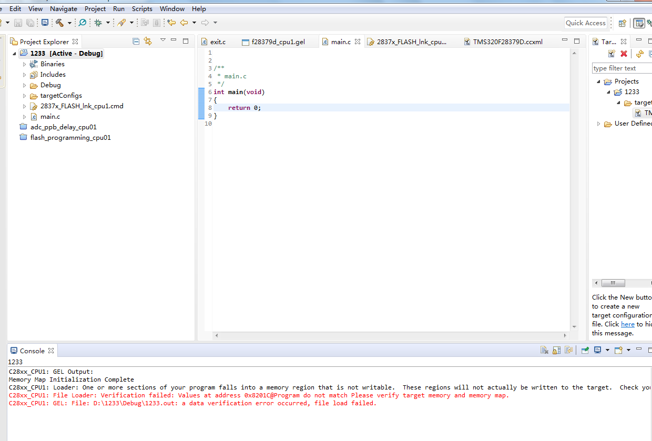Click the Open Perspective icon
The image size is (652, 441).
coord(622,23)
